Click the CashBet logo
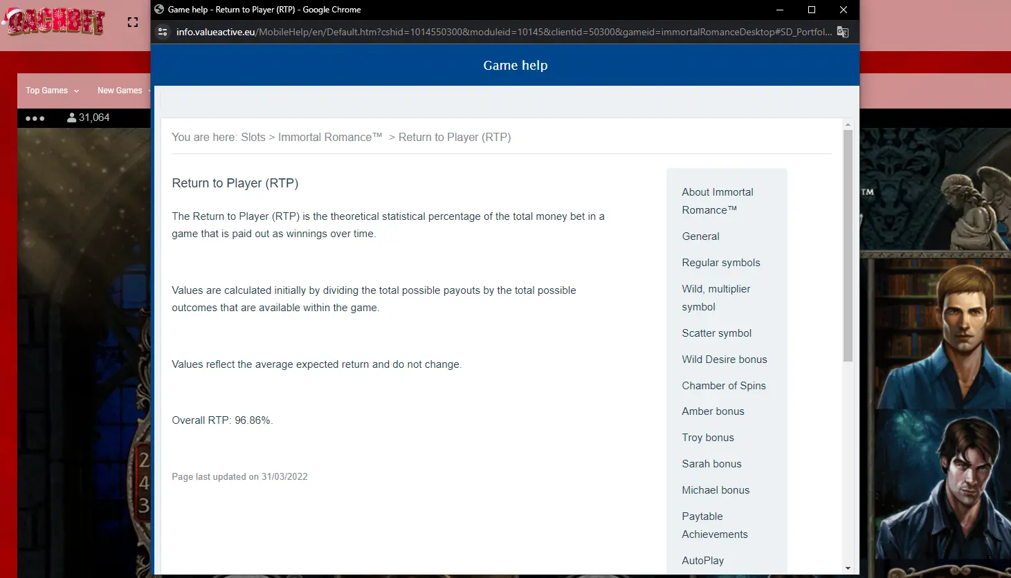1011x578 pixels. coord(55,21)
